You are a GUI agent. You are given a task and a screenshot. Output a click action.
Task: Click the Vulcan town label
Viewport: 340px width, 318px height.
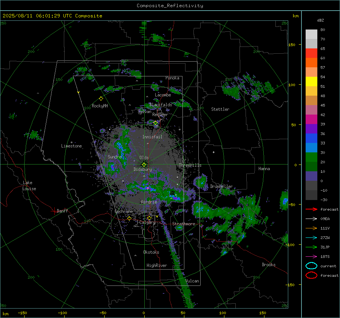coord(192,281)
